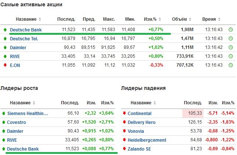Open Siemens Healthin… stock link

28,114
